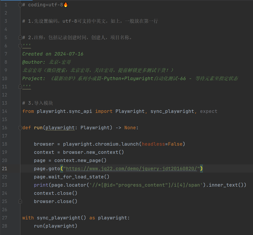Click 'None' return annotation
253x235 pixels.
[130, 128]
